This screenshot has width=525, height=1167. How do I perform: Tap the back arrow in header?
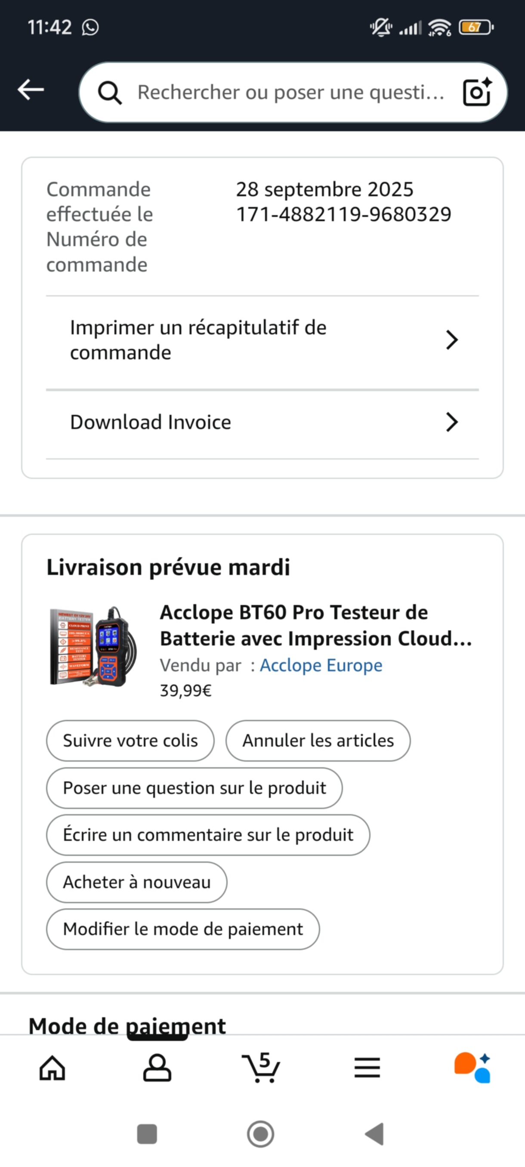click(x=31, y=90)
